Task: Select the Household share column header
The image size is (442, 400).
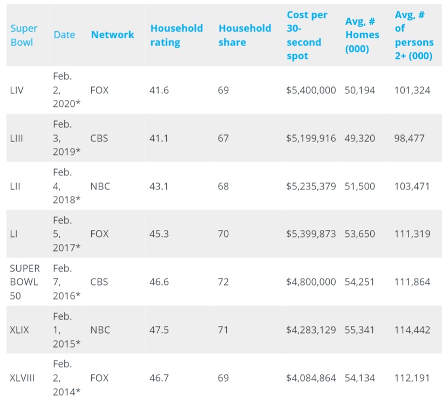Action: (244, 35)
